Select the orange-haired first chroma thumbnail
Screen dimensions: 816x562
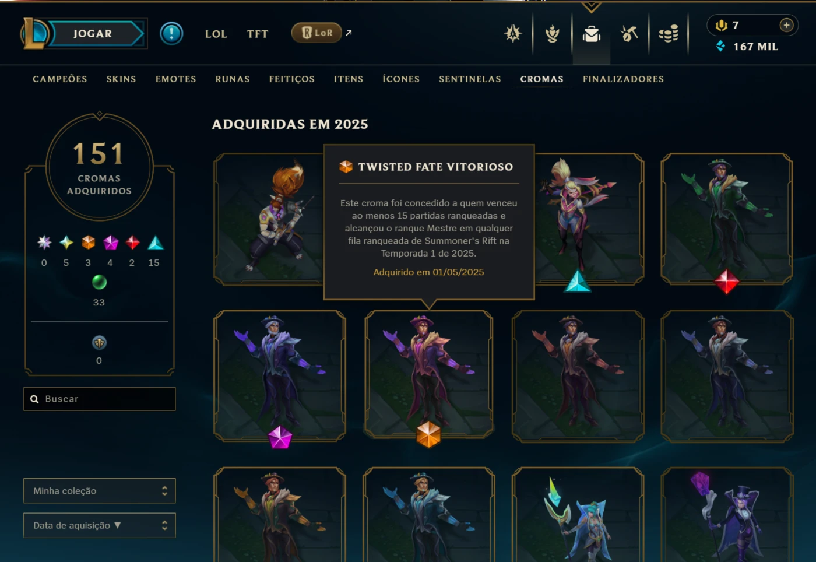tap(269, 219)
